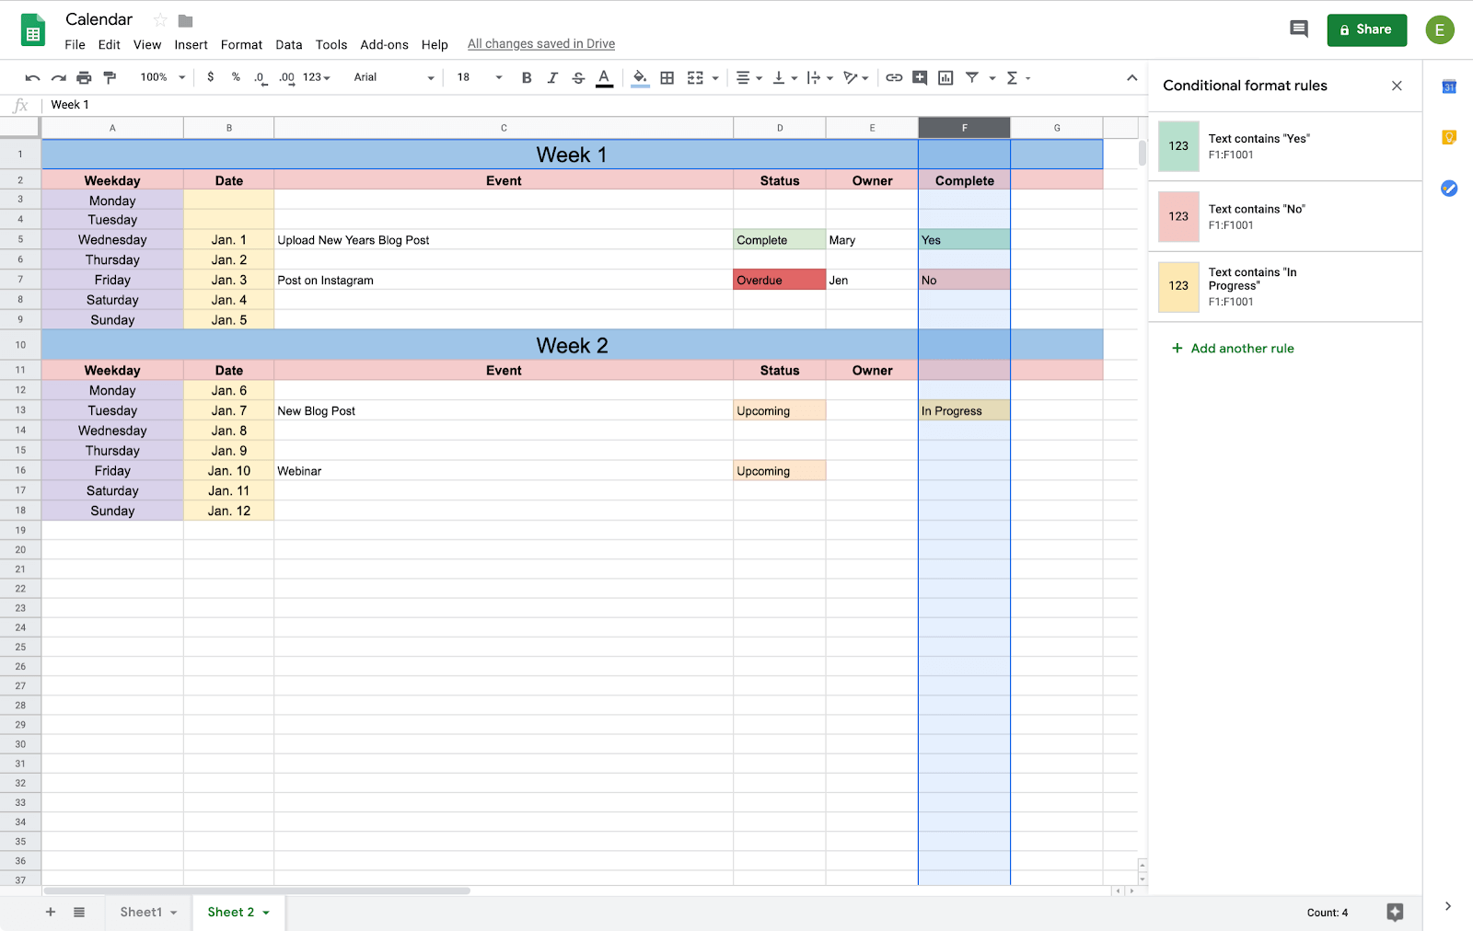Open the font size 18 dropdown
The height and width of the screenshot is (931, 1473).
pos(480,78)
